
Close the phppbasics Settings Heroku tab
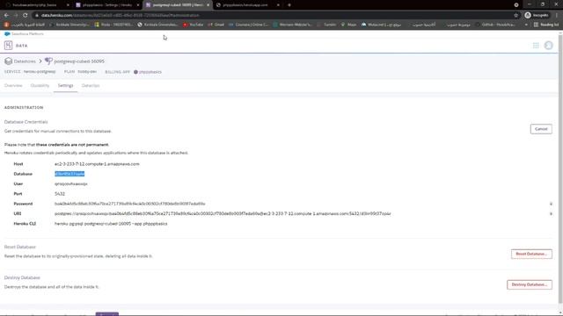point(138,5)
